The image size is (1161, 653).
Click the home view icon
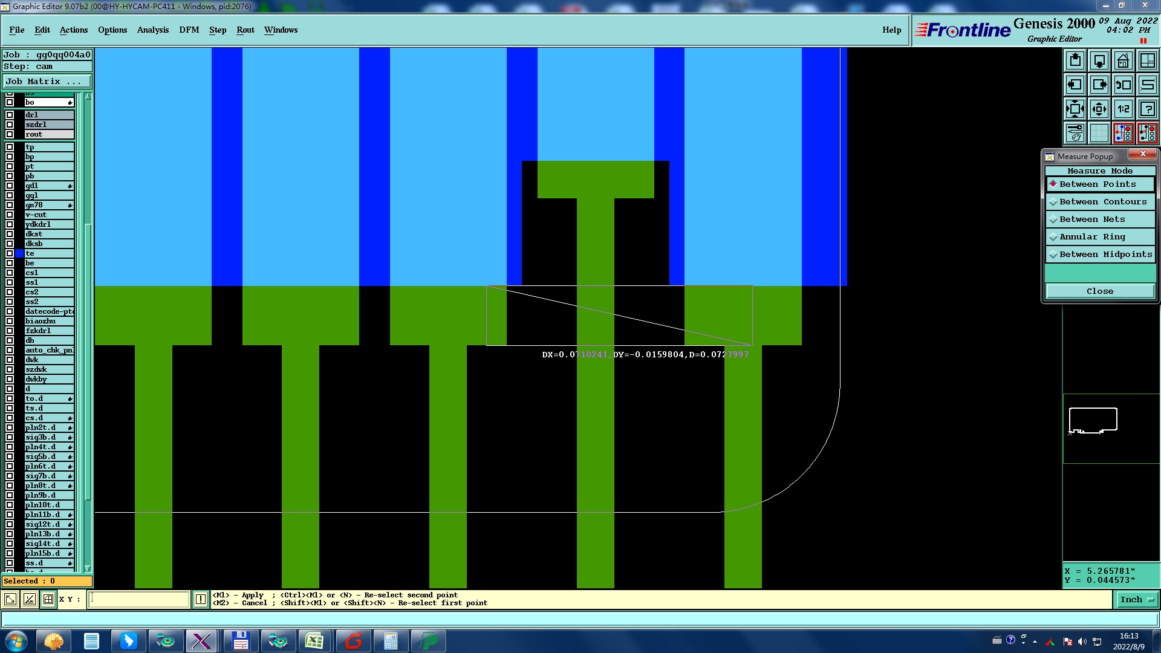point(1123,60)
